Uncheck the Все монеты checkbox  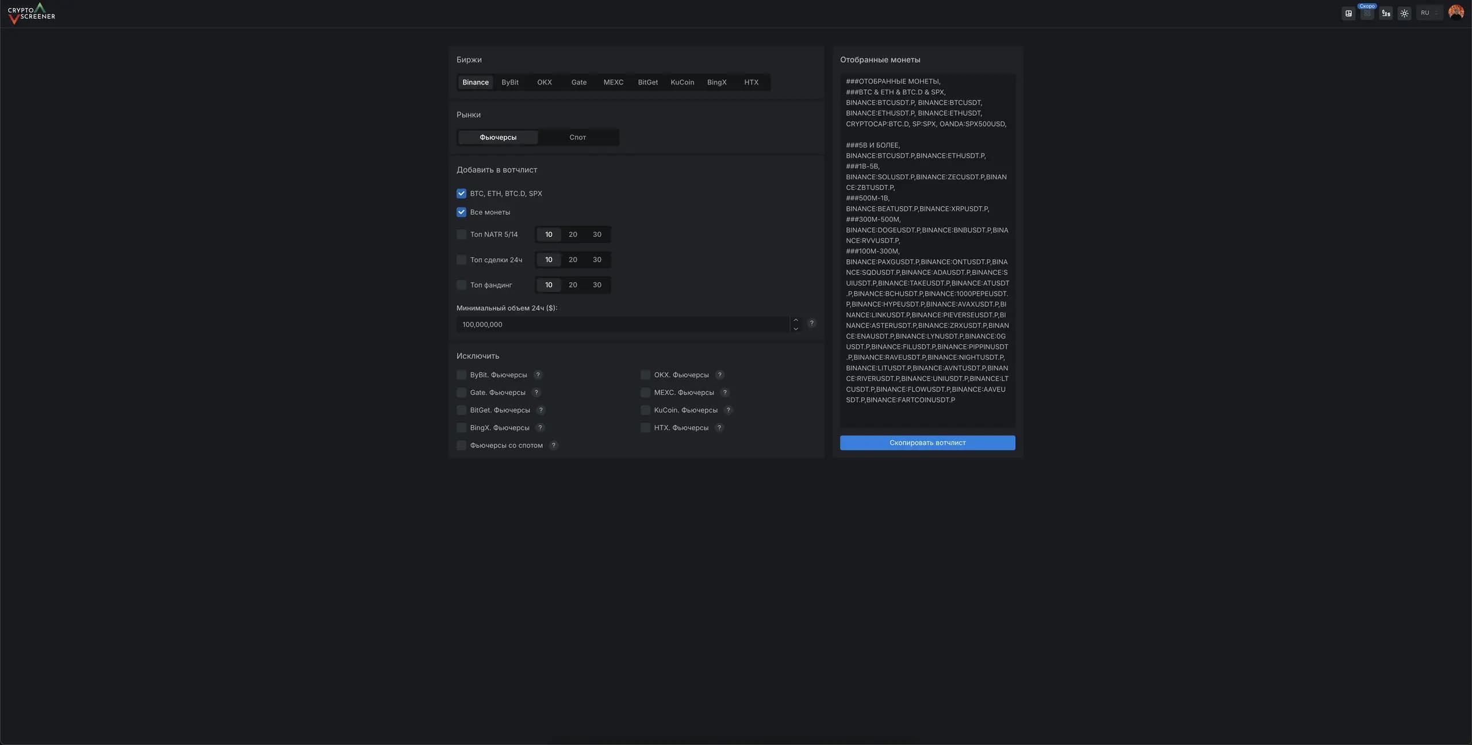pyautogui.click(x=461, y=212)
